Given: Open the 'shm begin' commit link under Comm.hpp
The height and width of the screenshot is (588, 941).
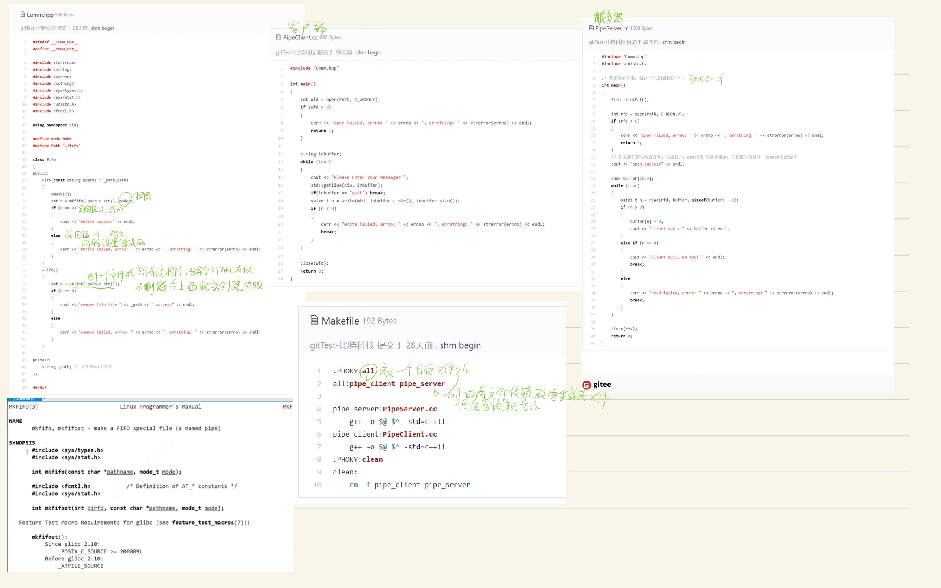Looking at the screenshot, I should pos(102,28).
